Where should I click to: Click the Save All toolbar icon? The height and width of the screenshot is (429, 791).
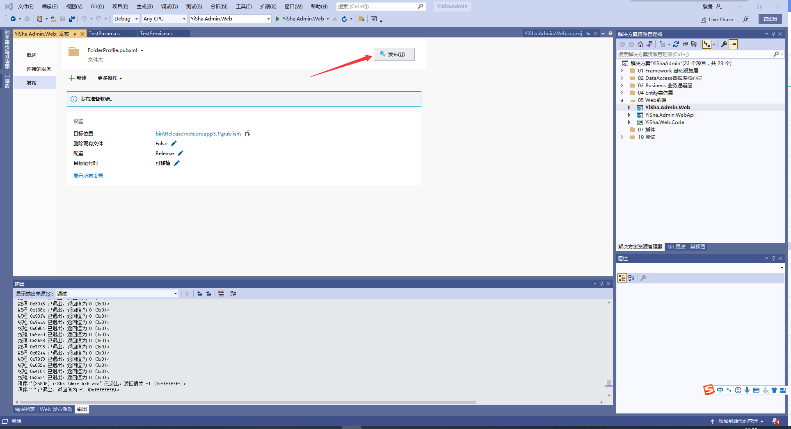click(72, 19)
